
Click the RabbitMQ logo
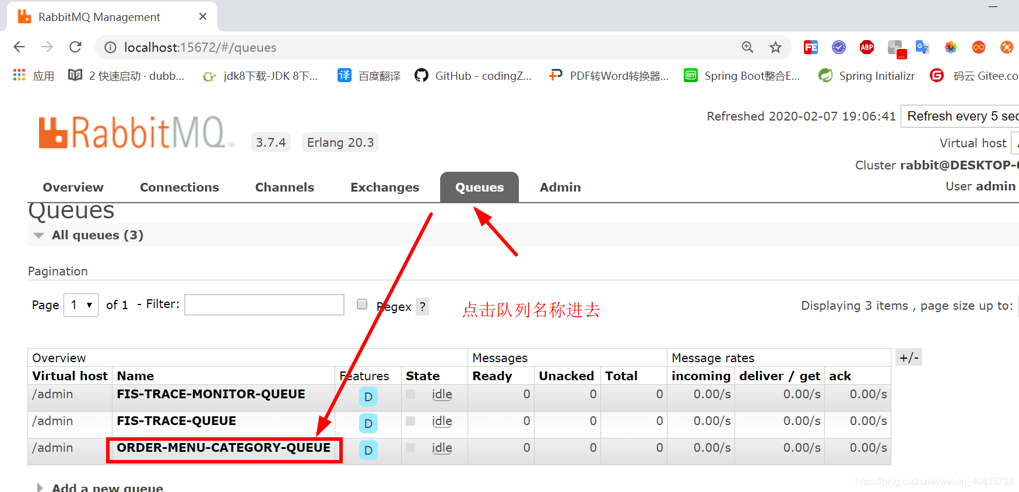tap(136, 133)
